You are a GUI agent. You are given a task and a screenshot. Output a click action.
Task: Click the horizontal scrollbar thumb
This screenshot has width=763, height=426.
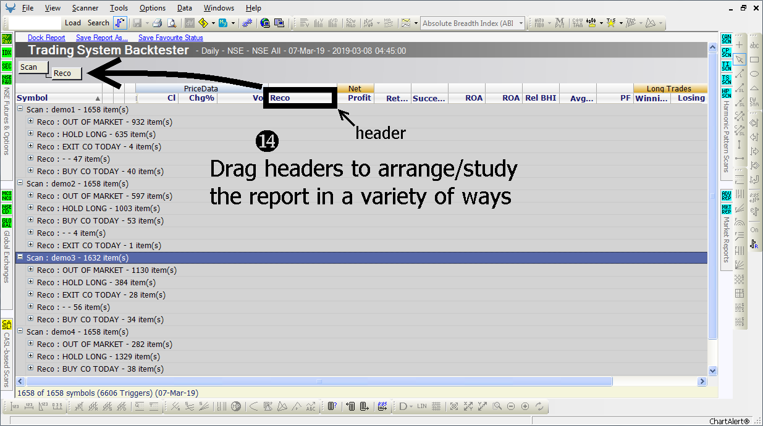tap(319, 381)
